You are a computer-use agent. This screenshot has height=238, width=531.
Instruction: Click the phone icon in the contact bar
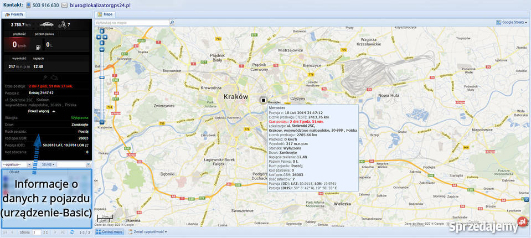click(x=28, y=5)
